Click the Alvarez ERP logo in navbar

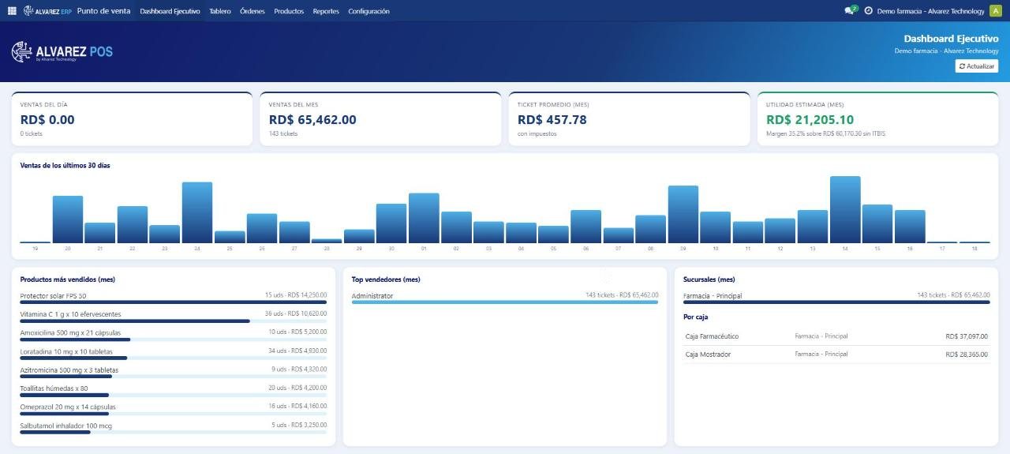click(x=47, y=11)
